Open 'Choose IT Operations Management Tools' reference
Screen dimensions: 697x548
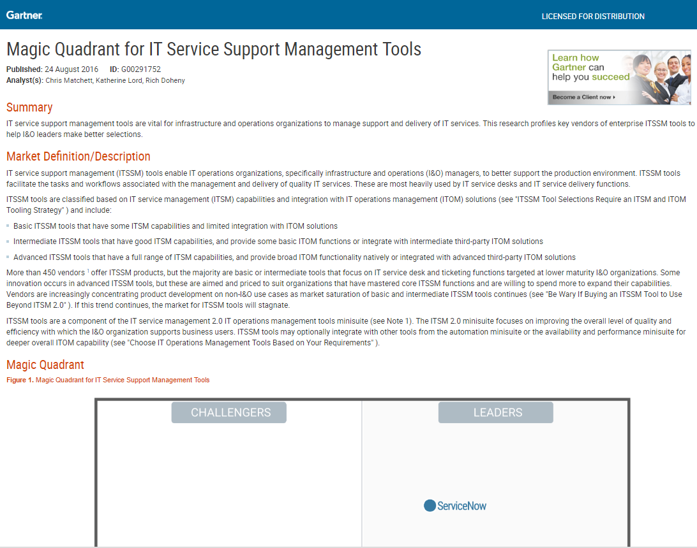252,343
